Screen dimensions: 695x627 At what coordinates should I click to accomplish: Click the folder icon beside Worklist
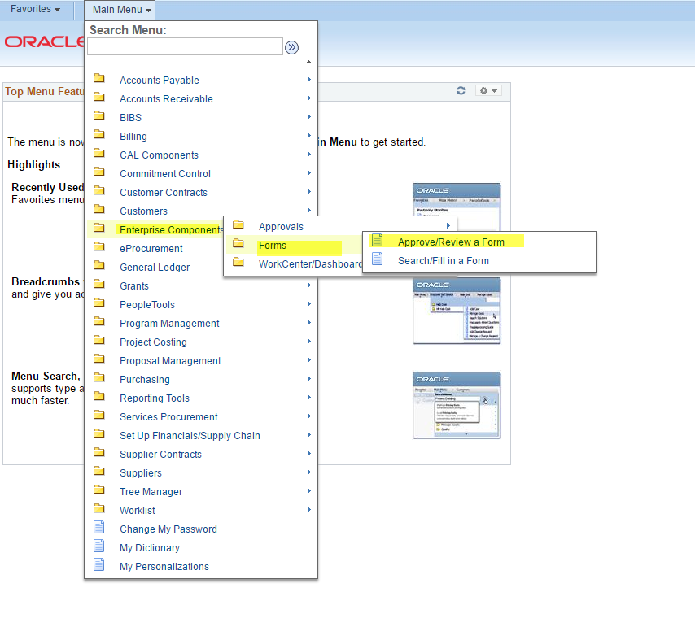pyautogui.click(x=98, y=508)
